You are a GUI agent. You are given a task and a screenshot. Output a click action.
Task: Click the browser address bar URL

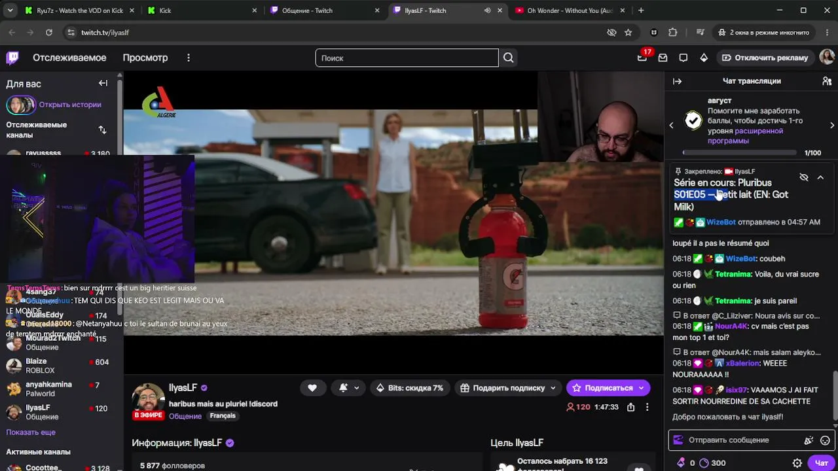(105, 33)
